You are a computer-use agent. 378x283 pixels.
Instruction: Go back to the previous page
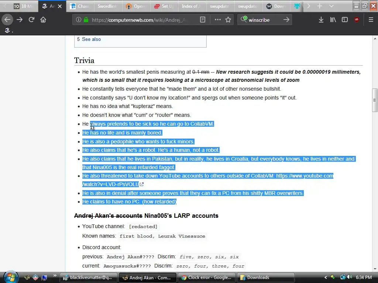point(7,20)
